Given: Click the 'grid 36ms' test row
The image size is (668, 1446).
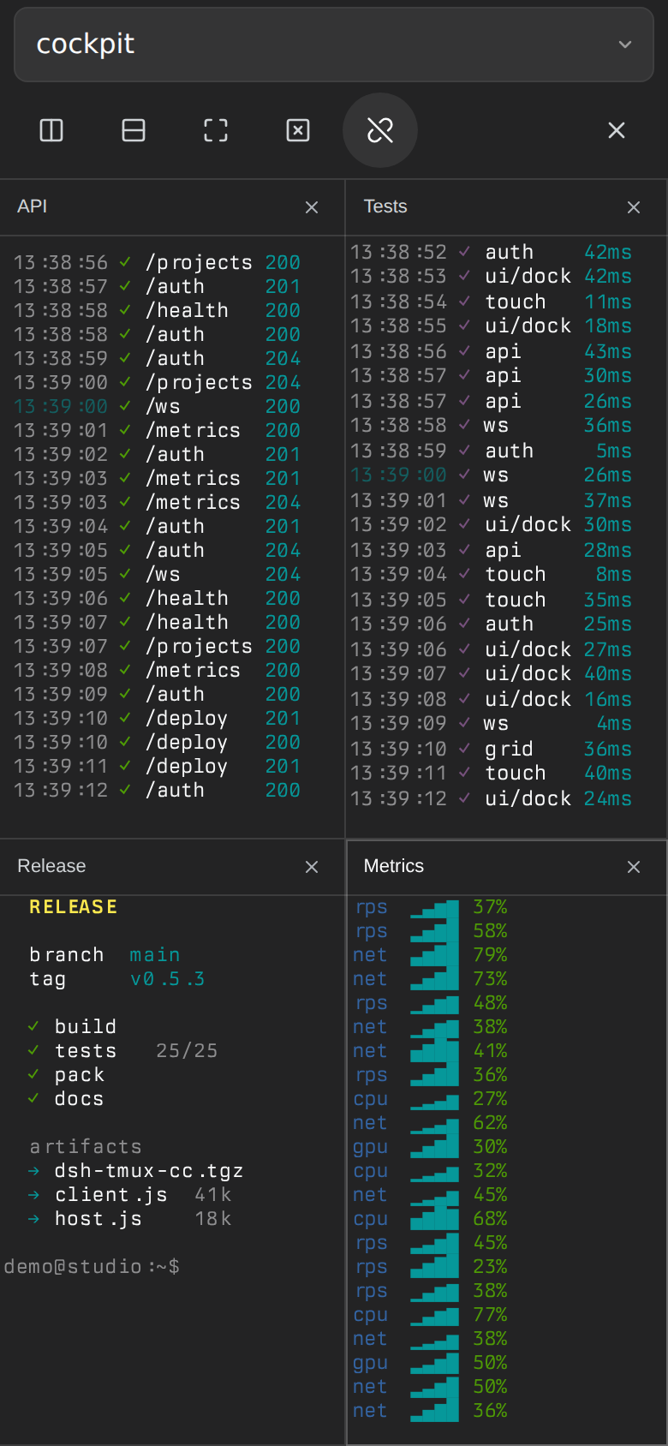Looking at the screenshot, I should [x=492, y=750].
